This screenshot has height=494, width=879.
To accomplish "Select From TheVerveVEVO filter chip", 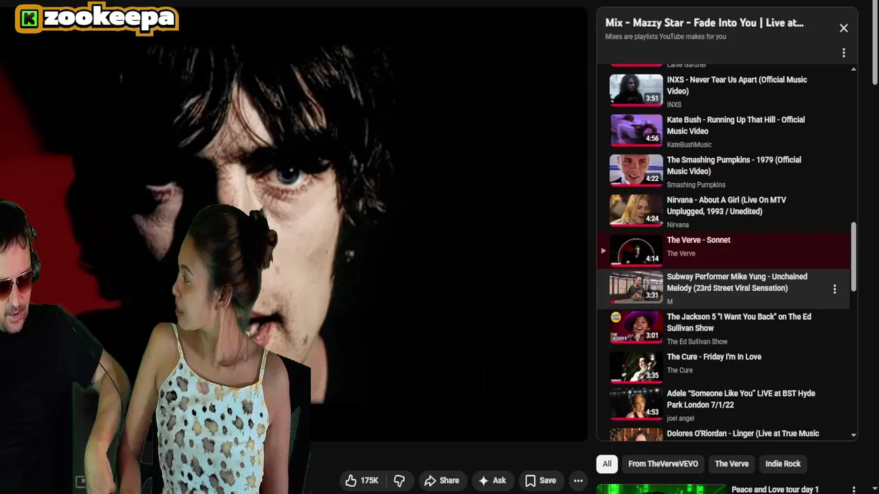I will point(663,464).
